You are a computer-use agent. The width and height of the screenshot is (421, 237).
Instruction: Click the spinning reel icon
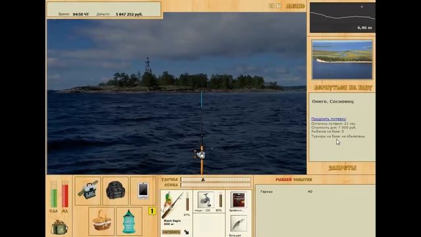[x=206, y=199]
